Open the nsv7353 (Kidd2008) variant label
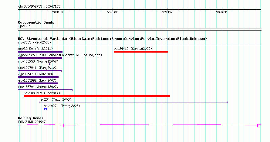Viewport: 270px width, 142px height. pyautogui.click(x=35, y=42)
